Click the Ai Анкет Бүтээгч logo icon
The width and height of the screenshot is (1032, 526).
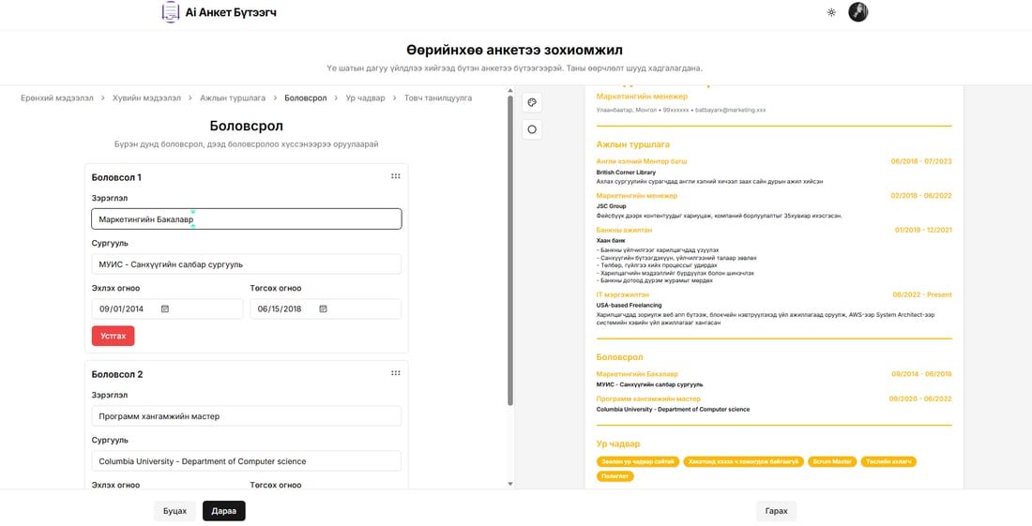[x=171, y=12]
